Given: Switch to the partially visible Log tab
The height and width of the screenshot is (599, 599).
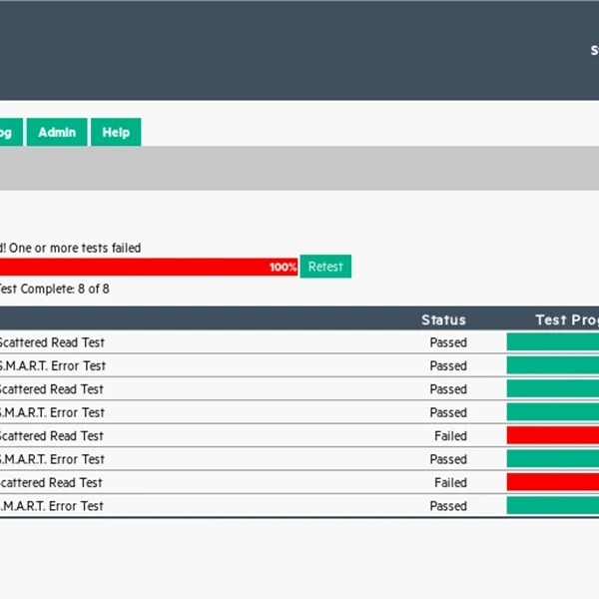Looking at the screenshot, I should point(8,132).
